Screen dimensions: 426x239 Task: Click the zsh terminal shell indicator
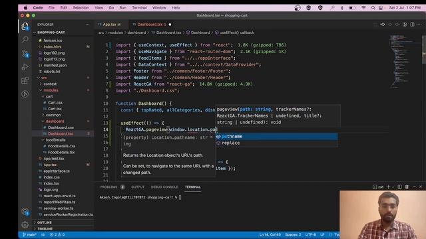pos(378,187)
